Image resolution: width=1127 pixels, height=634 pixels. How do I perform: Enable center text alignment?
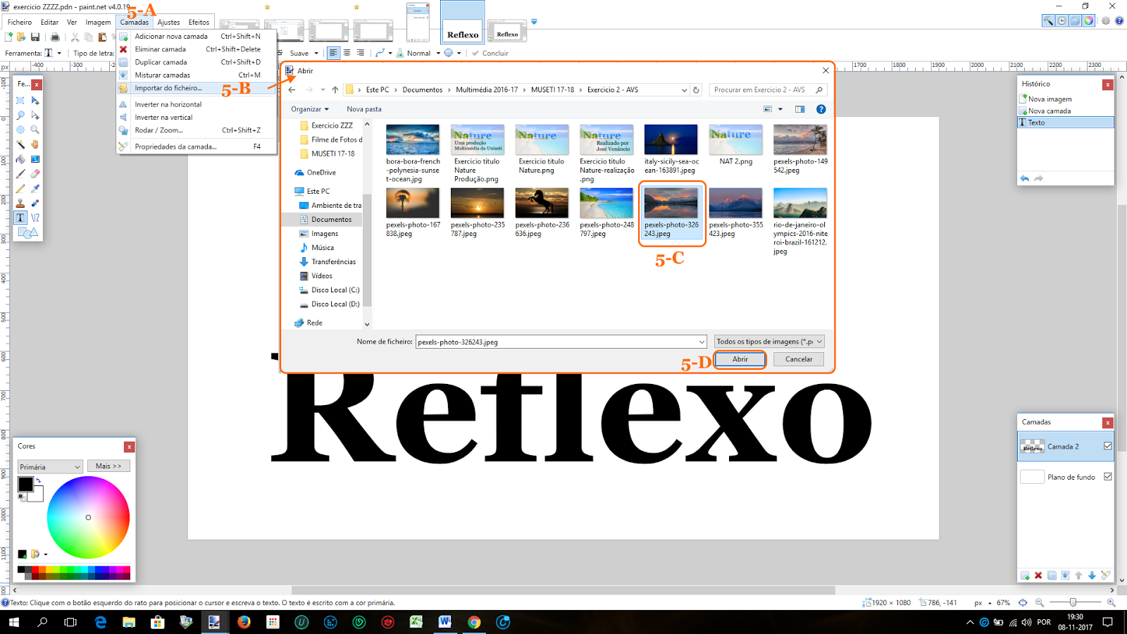(x=347, y=53)
